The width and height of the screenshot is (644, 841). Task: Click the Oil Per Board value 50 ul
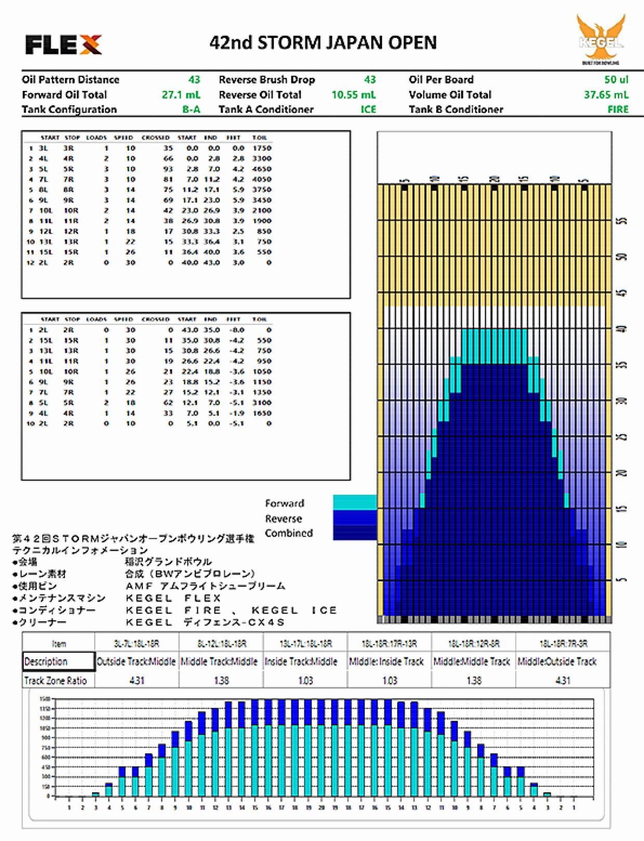616,79
